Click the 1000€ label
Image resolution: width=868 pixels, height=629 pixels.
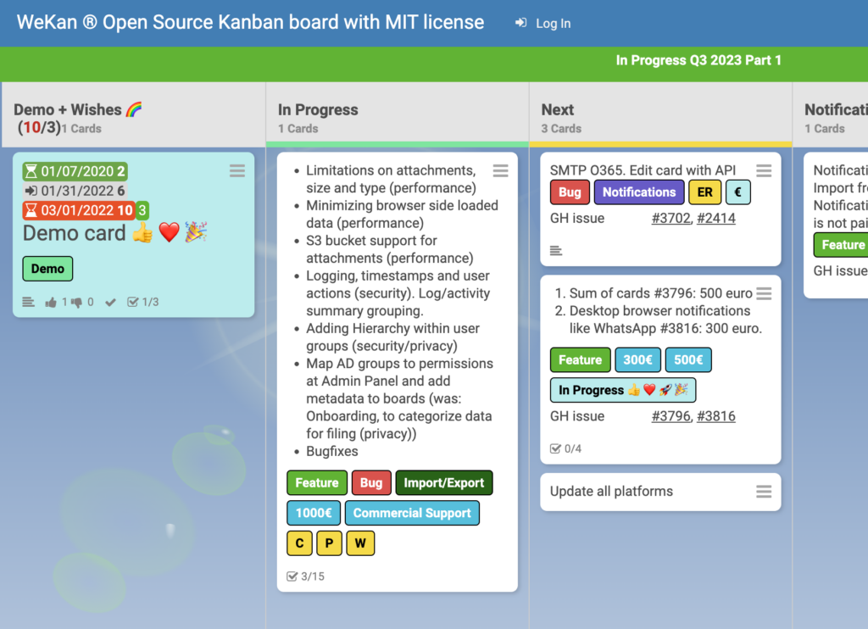(x=314, y=513)
